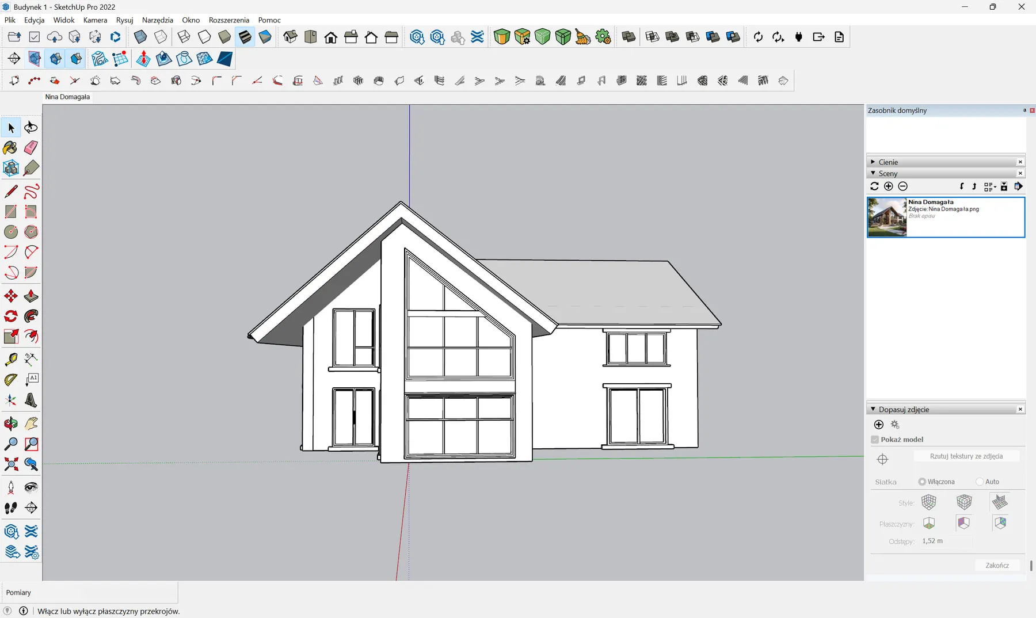Viewport: 1036px width, 618px height.
Task: Select the Tape Measure tool
Action: click(11, 360)
